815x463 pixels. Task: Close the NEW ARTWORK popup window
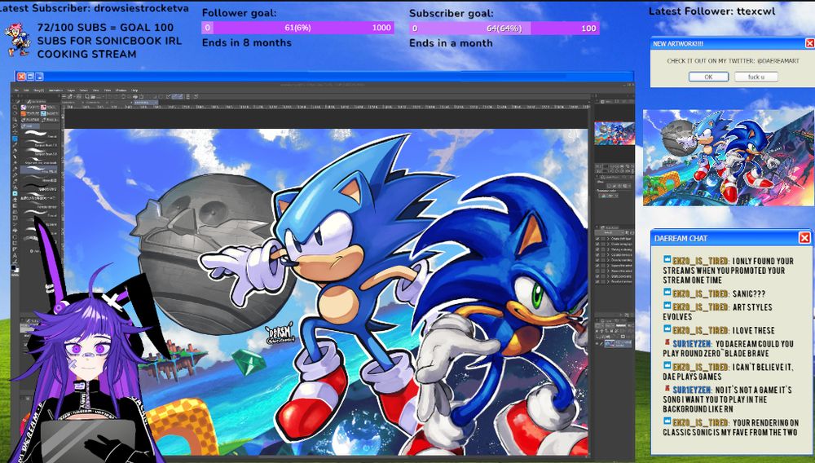pyautogui.click(x=810, y=44)
